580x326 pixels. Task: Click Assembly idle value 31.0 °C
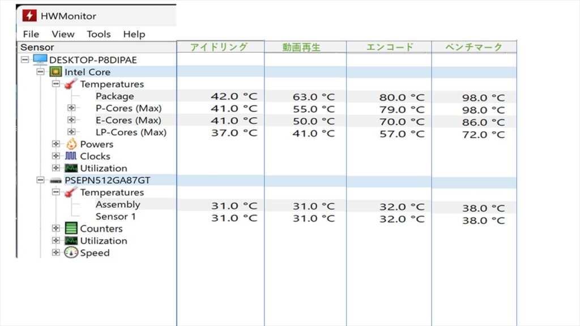tap(234, 206)
